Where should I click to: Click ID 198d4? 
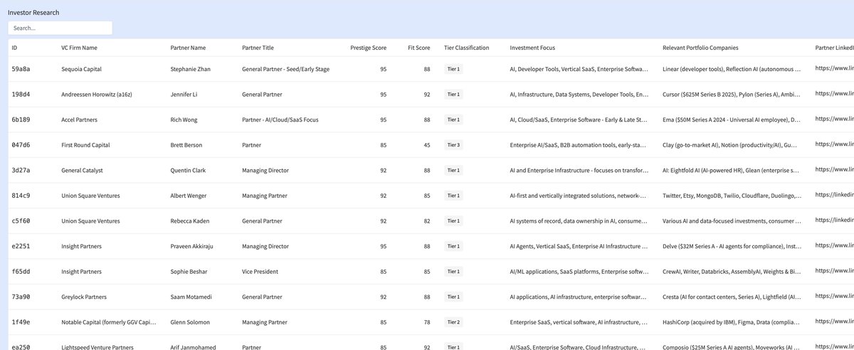[21, 95]
